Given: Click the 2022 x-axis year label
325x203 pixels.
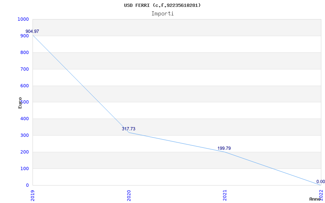Looking at the screenshot, I should pos(321,193).
